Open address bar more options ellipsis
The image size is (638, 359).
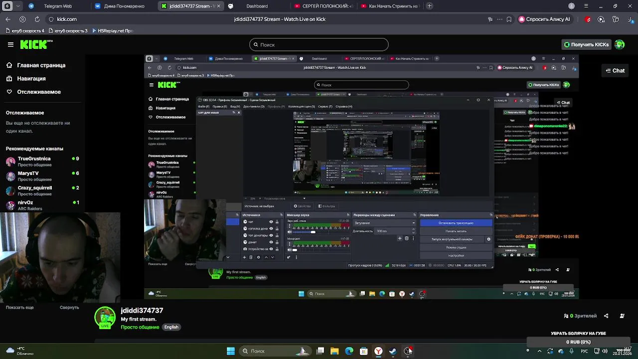[499, 19]
